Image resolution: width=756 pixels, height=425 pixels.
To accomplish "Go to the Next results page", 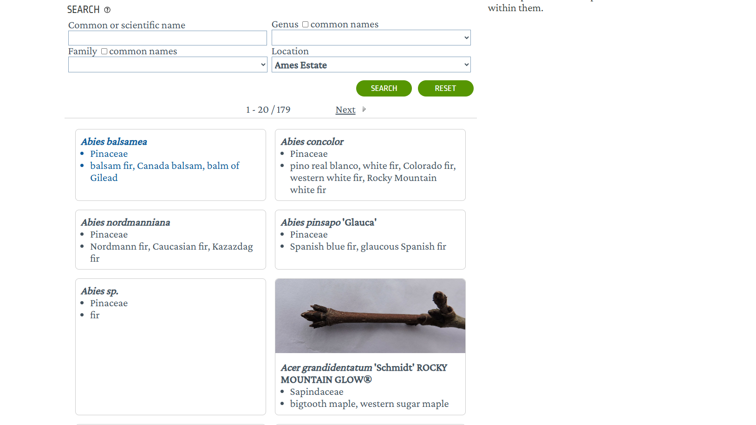I will tap(345, 109).
